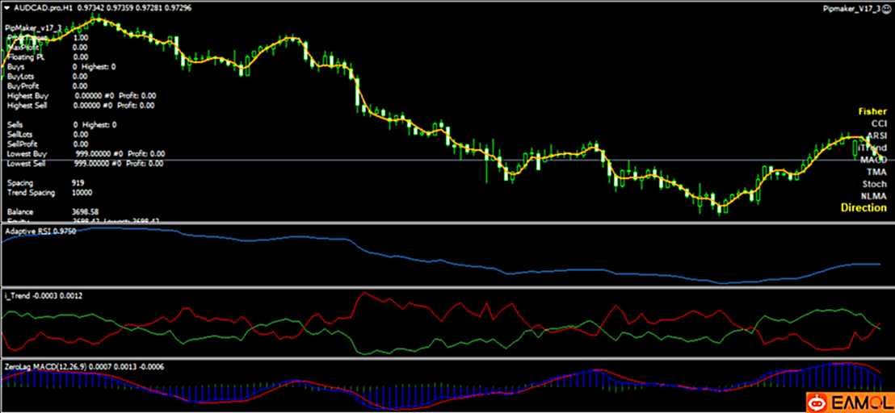Click the PipMaker_v17_3 info panel heading
Screen dimensions: 895x413
(34, 27)
